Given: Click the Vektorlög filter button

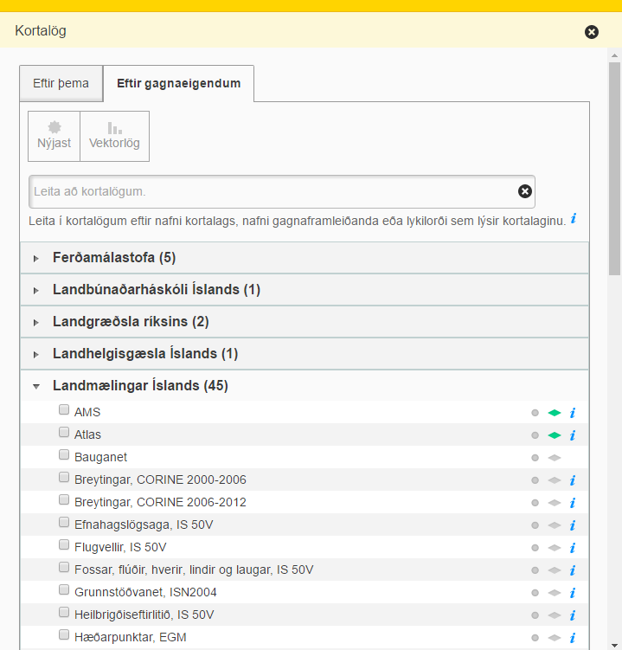Looking at the screenshot, I should pos(114,136).
